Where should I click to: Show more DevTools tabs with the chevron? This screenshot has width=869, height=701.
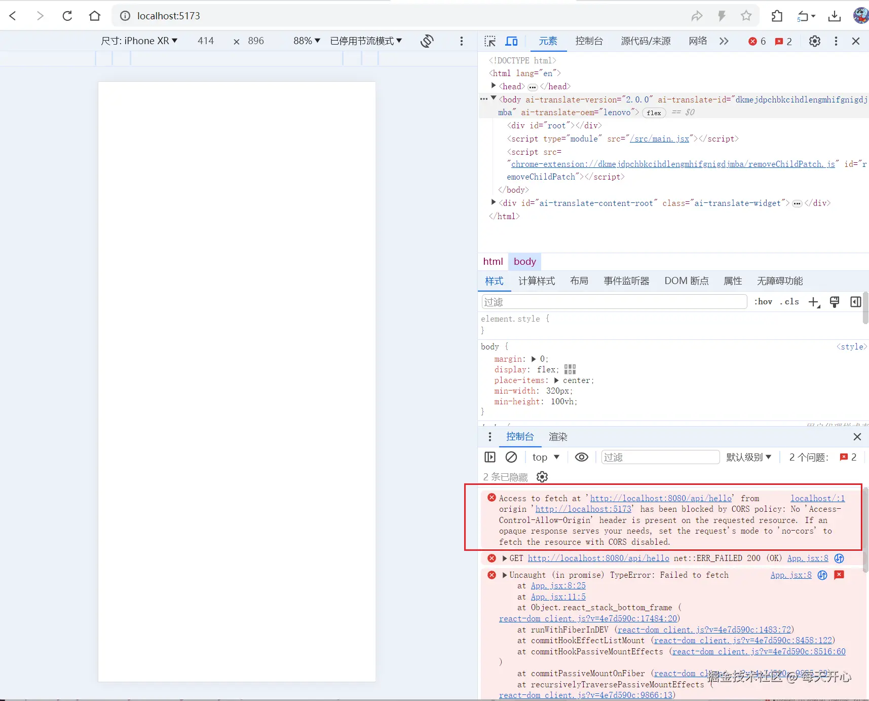[724, 41]
